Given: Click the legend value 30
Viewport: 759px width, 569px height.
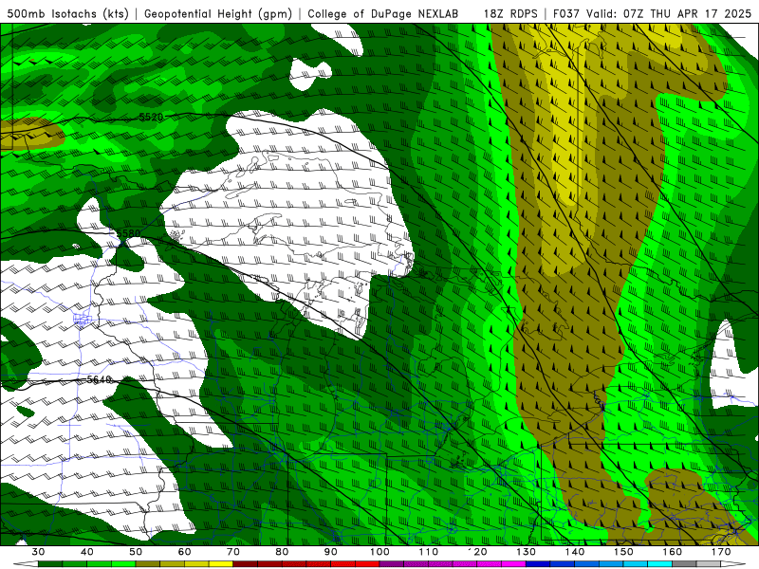Looking at the screenshot, I should (38, 552).
